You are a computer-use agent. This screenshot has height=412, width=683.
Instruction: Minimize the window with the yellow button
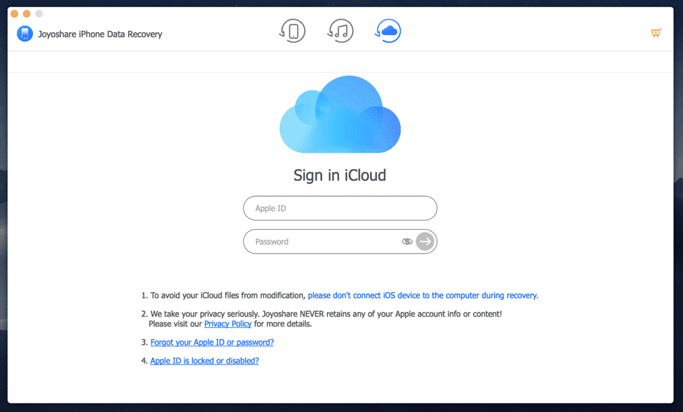(27, 13)
